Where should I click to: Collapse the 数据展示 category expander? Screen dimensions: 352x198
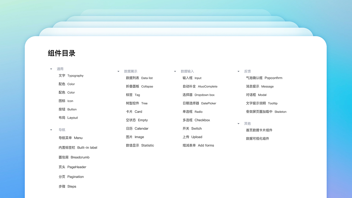(118, 71)
